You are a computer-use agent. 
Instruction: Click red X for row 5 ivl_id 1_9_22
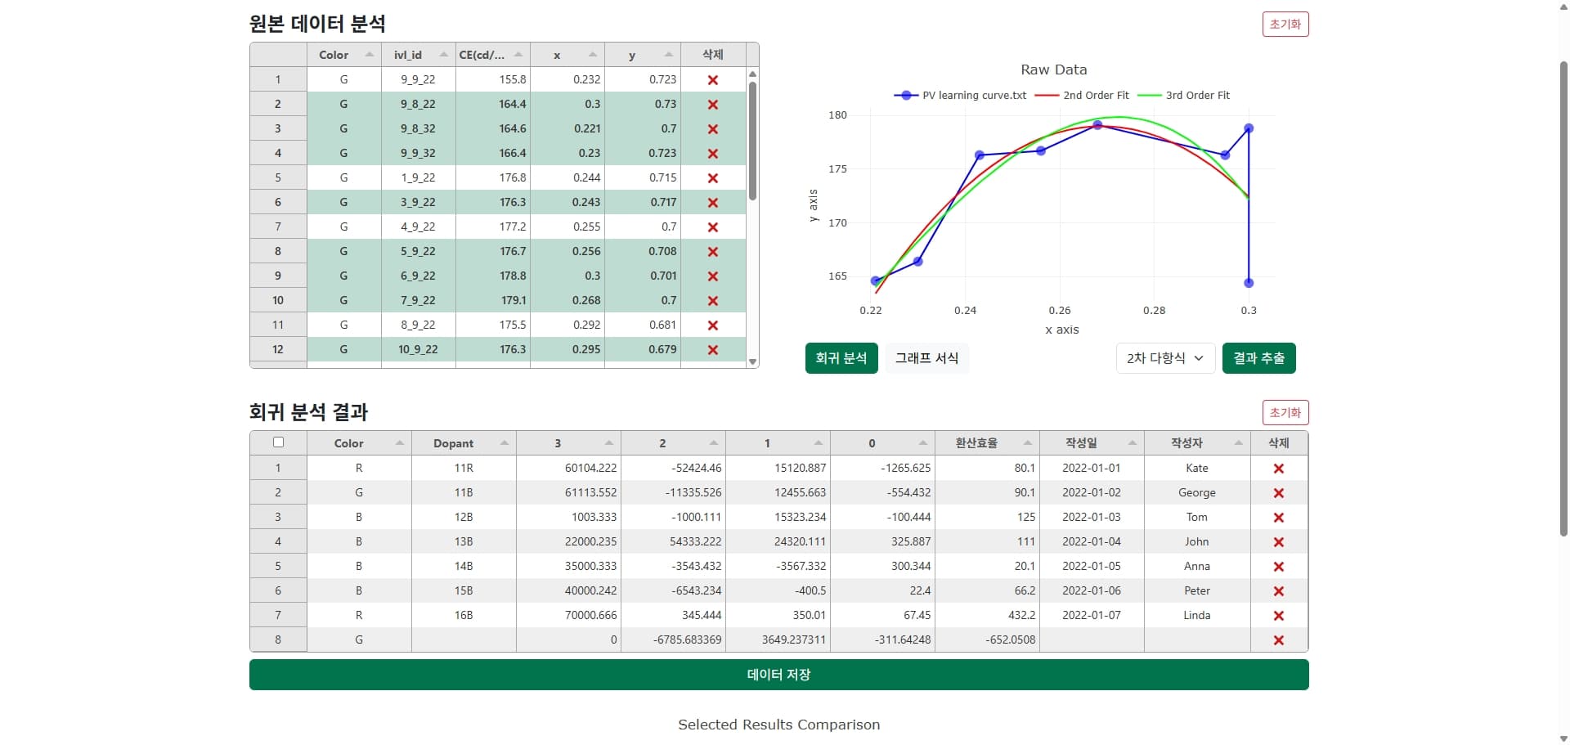(712, 178)
